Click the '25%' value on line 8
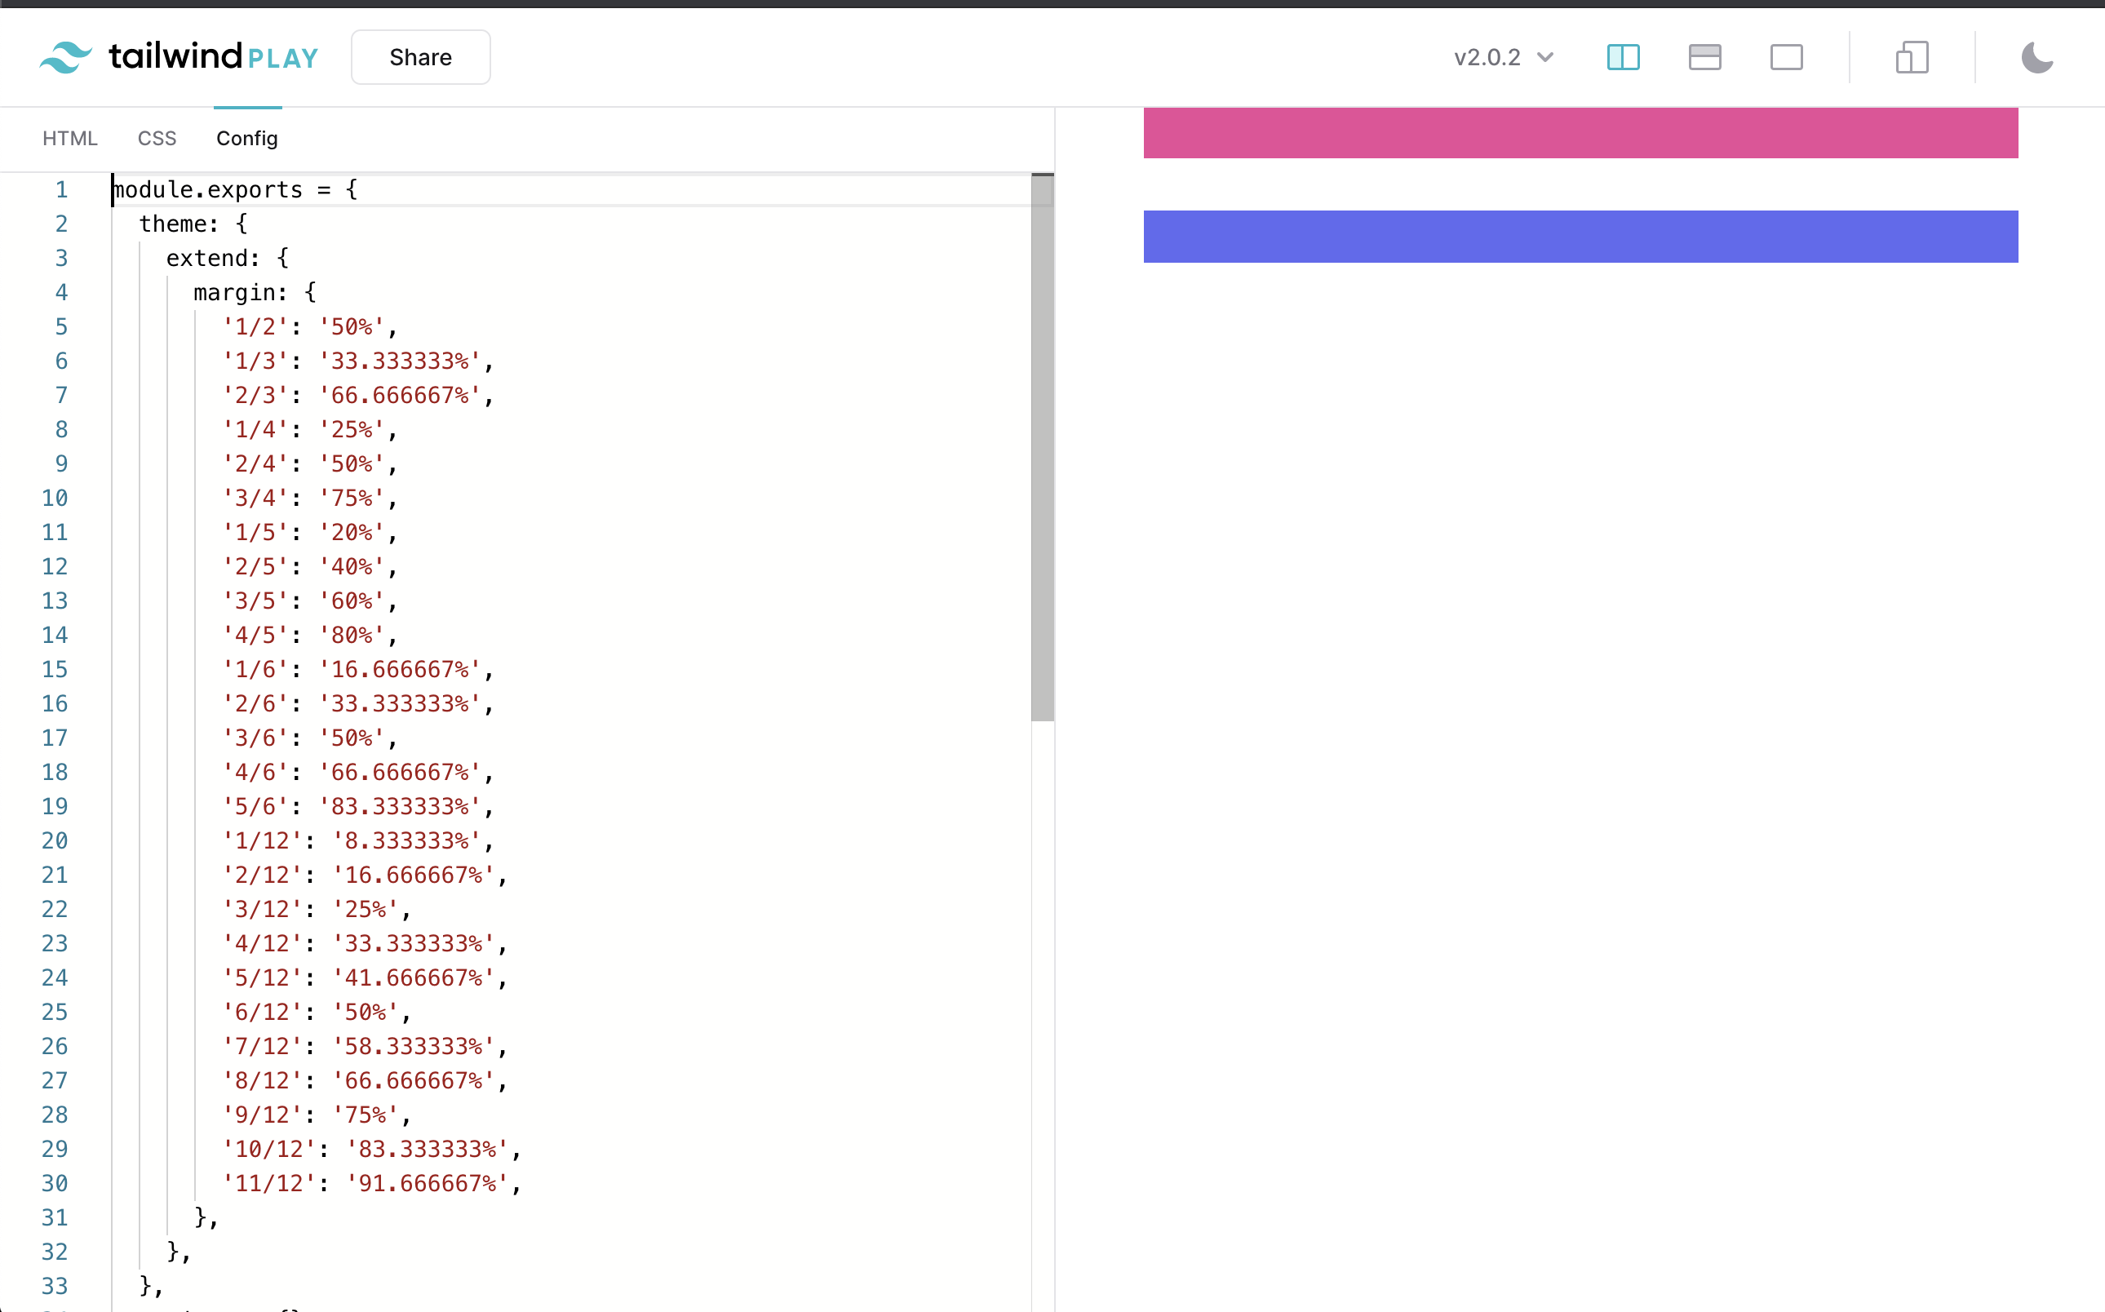Image resolution: width=2105 pixels, height=1312 pixels. pyautogui.click(x=352, y=429)
